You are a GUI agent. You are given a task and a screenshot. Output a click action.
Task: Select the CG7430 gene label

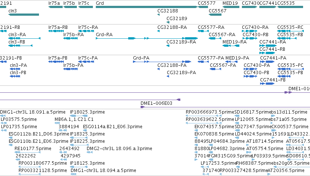point(251,3)
